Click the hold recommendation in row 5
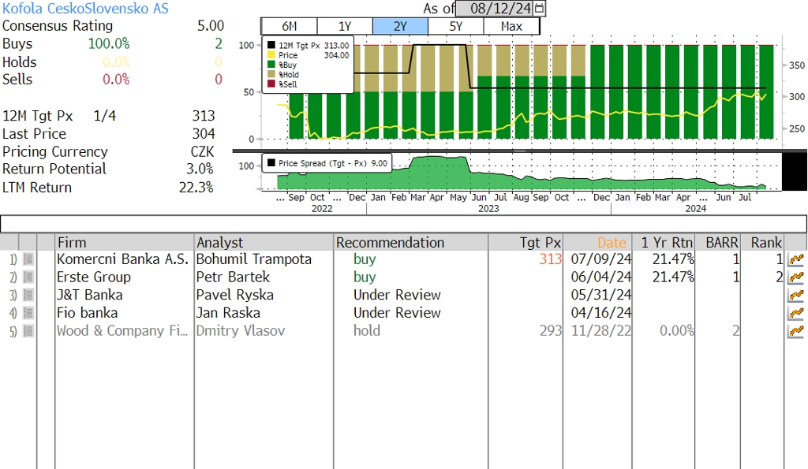 point(367,331)
